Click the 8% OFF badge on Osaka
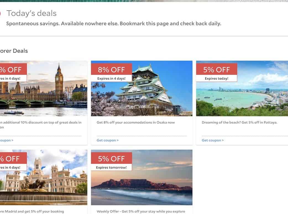 pyautogui.click(x=111, y=69)
